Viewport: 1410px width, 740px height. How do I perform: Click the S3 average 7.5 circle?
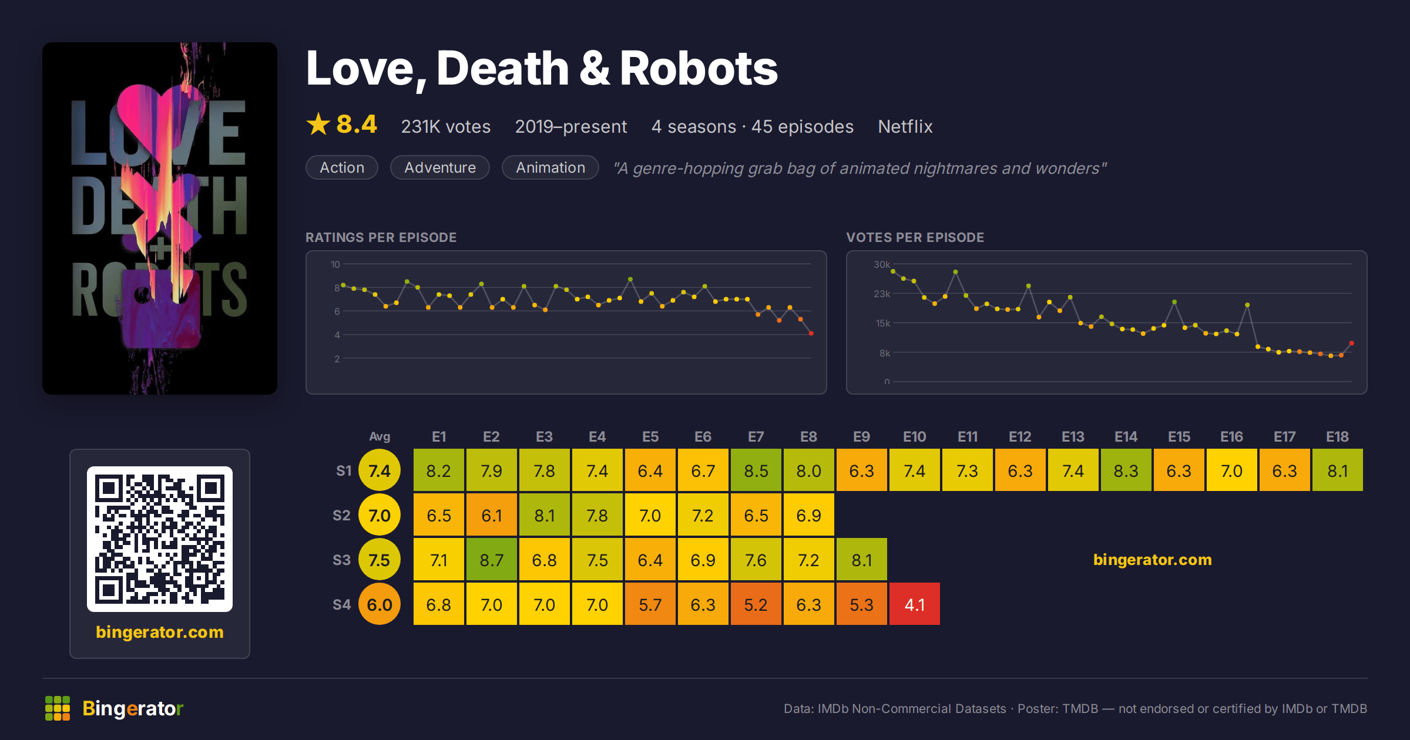[x=380, y=560]
